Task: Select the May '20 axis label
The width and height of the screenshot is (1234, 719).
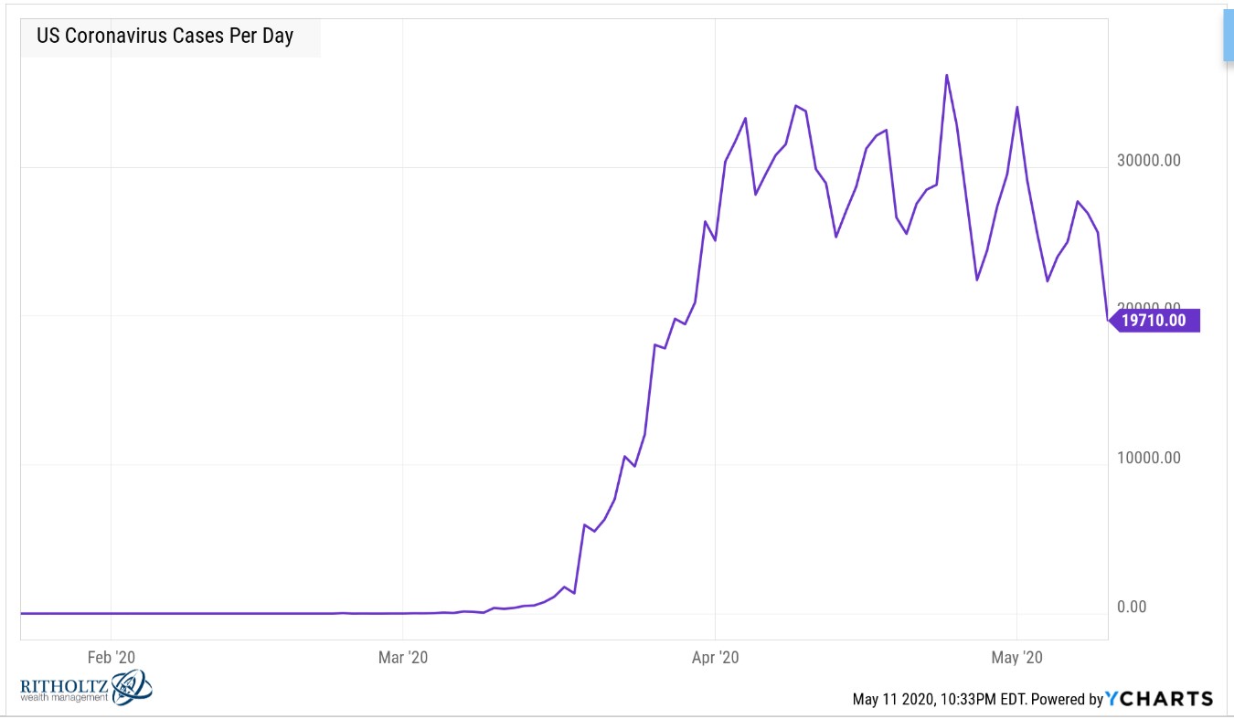Action: [1017, 657]
